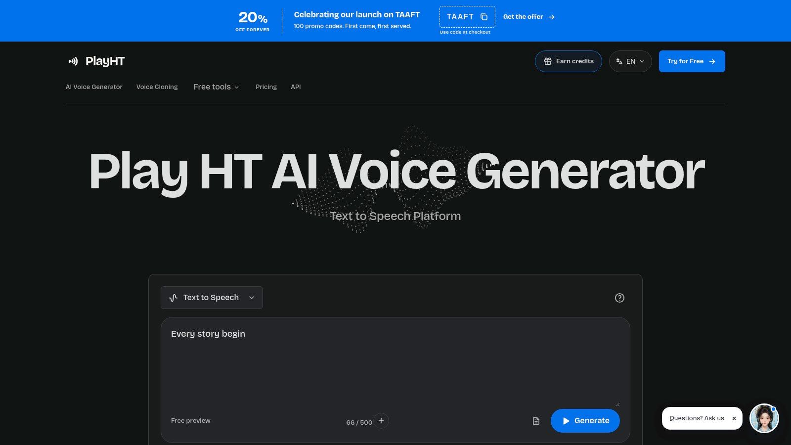This screenshot has height=445, width=791.
Task: Click the 20% OFF FOREVER badge
Action: [x=253, y=21]
